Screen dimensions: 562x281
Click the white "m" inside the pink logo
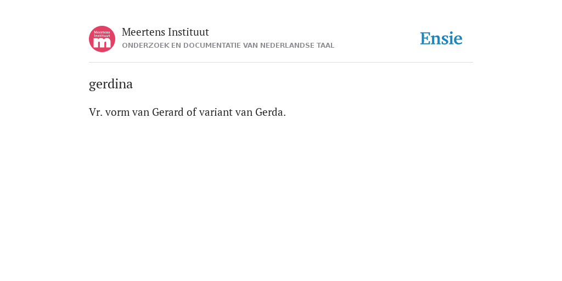[x=102, y=43]
